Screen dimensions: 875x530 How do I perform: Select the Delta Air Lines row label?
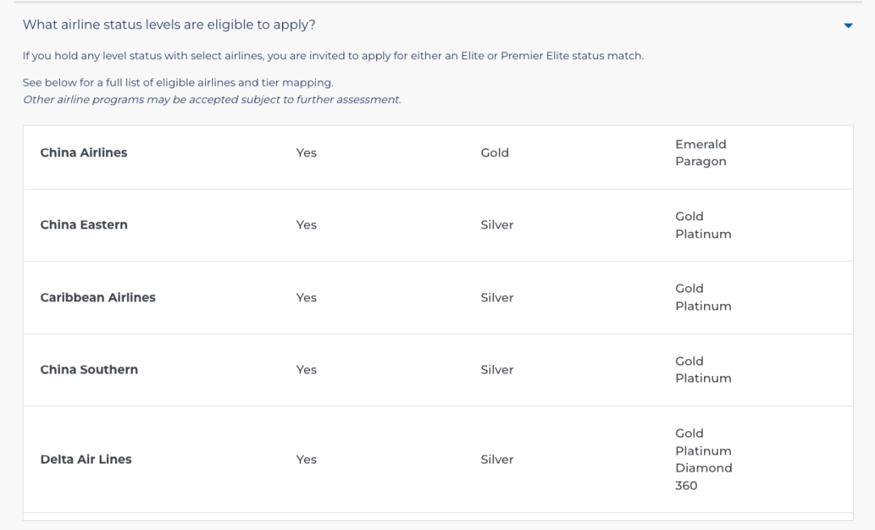point(86,459)
